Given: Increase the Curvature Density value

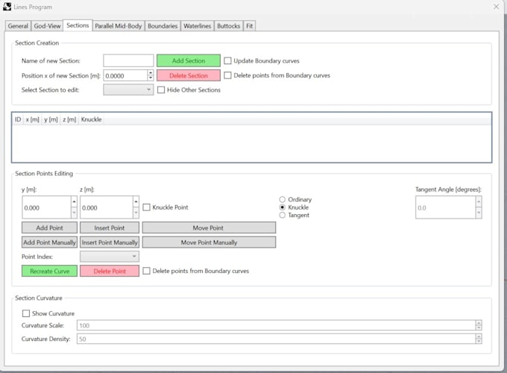Looking at the screenshot, I should (x=479, y=336).
